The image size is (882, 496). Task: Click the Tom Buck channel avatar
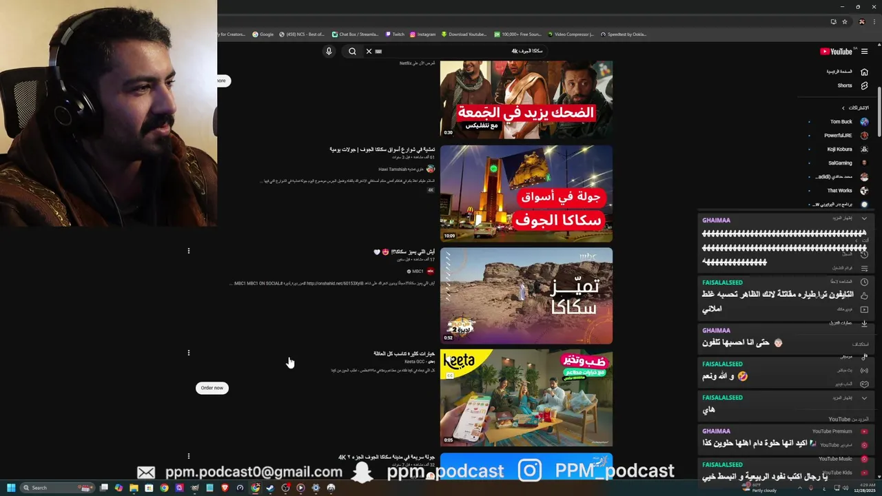pyautogui.click(x=864, y=122)
